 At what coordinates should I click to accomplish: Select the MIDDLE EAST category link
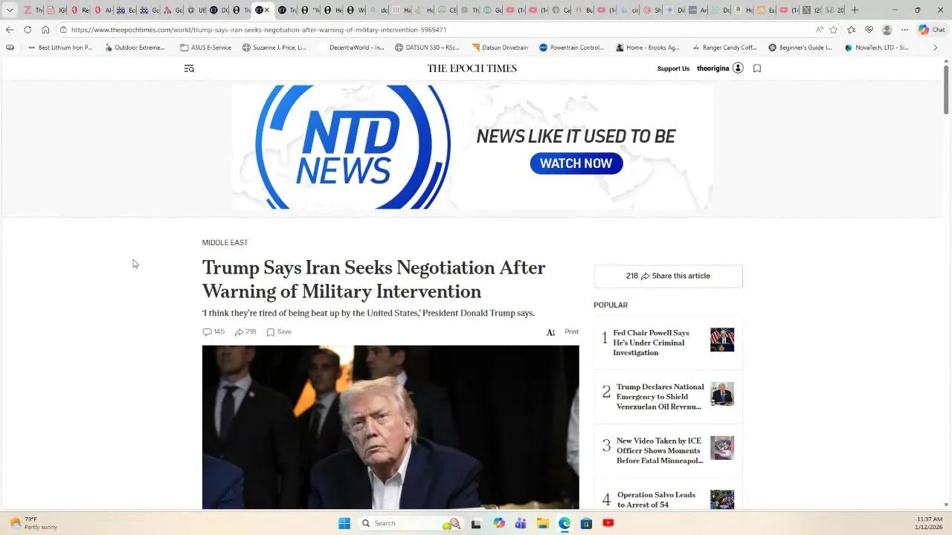coord(225,243)
